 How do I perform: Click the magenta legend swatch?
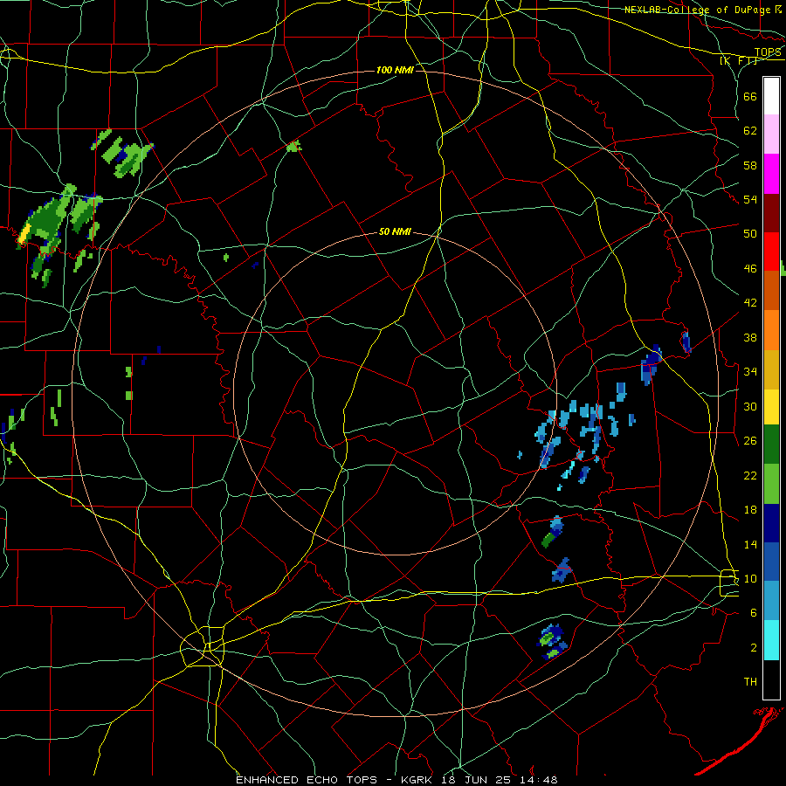[771, 174]
